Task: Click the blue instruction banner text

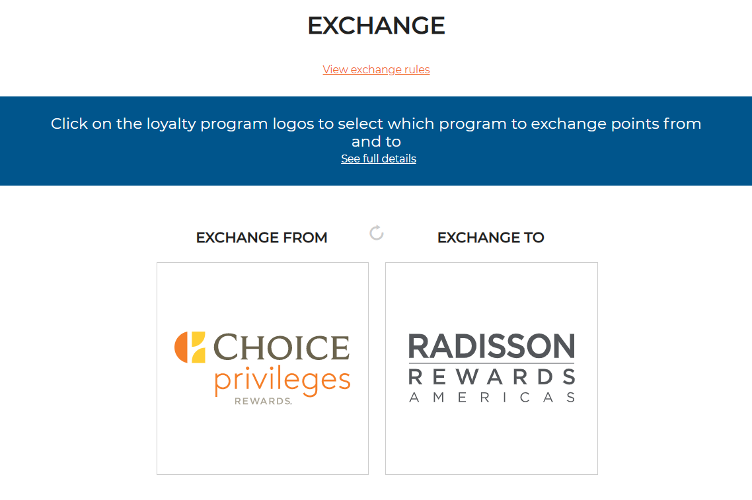Action: tap(376, 132)
